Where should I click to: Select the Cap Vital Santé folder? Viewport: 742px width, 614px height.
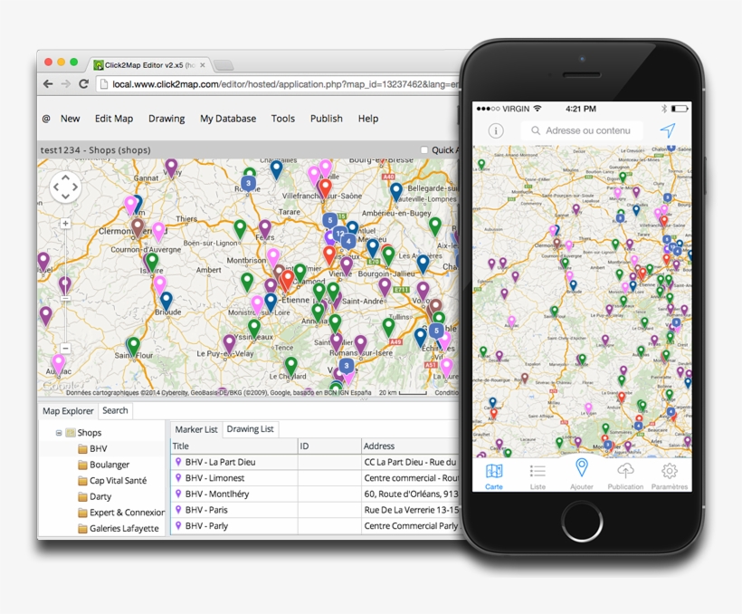click(112, 480)
